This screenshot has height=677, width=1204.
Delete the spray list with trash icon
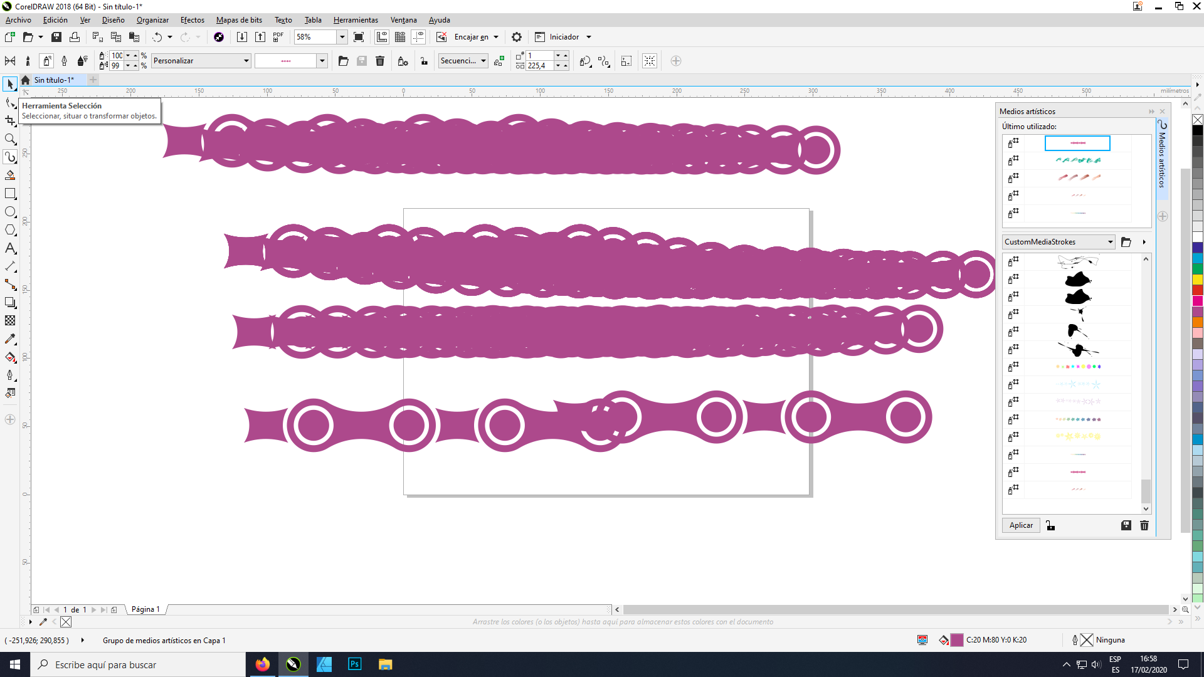(380, 61)
